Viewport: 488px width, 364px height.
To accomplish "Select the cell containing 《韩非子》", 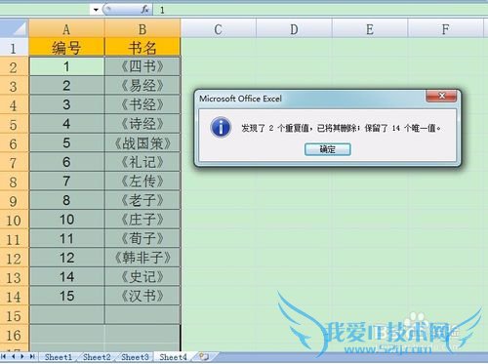I will coord(142,258).
